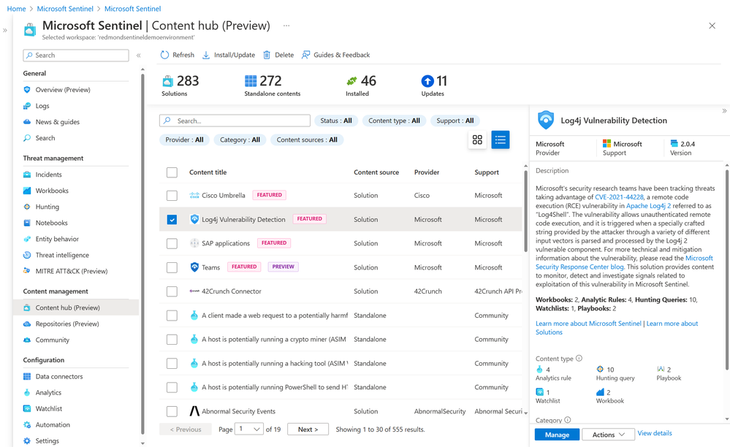730x447 pixels.
Task: Select the list view icon
Action: pyautogui.click(x=501, y=140)
